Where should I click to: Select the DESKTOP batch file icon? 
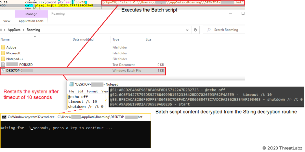[3, 71]
